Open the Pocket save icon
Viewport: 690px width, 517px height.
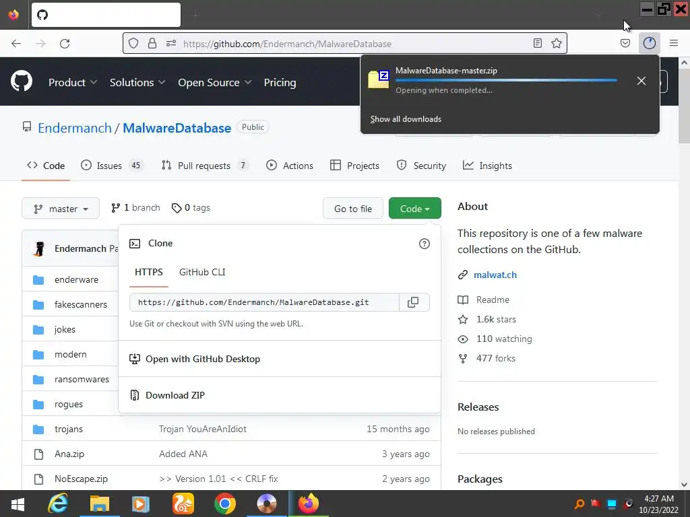[625, 43]
